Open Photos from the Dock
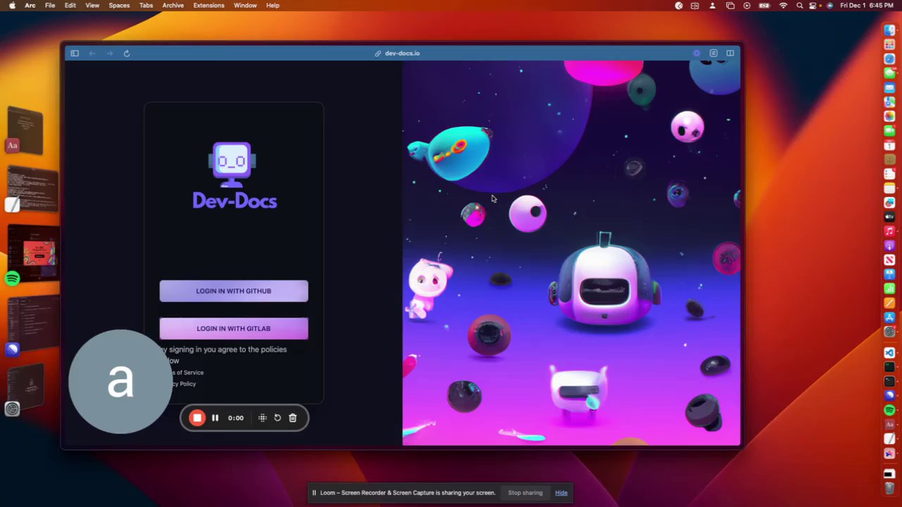 point(889,116)
